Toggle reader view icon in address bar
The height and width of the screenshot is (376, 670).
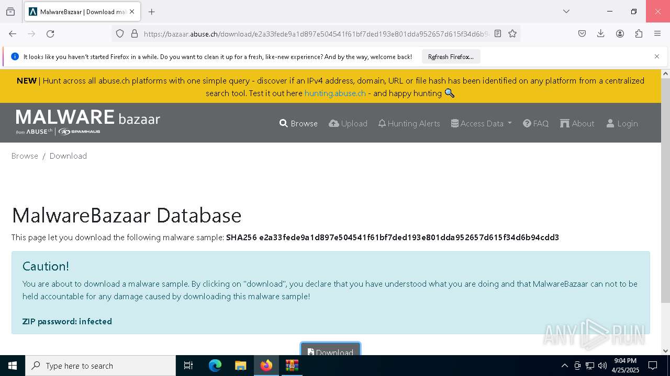tap(498, 33)
